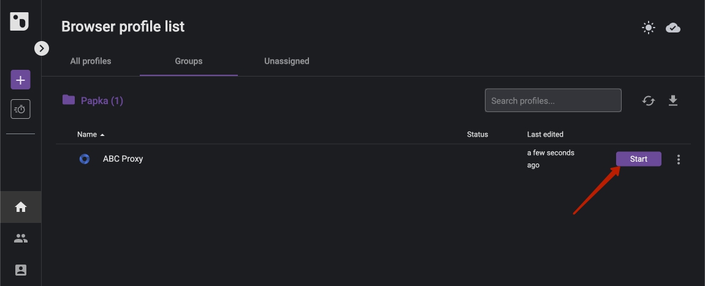This screenshot has height=286, width=705.
Task: Click the Search profiles input field
Action: (x=553, y=100)
